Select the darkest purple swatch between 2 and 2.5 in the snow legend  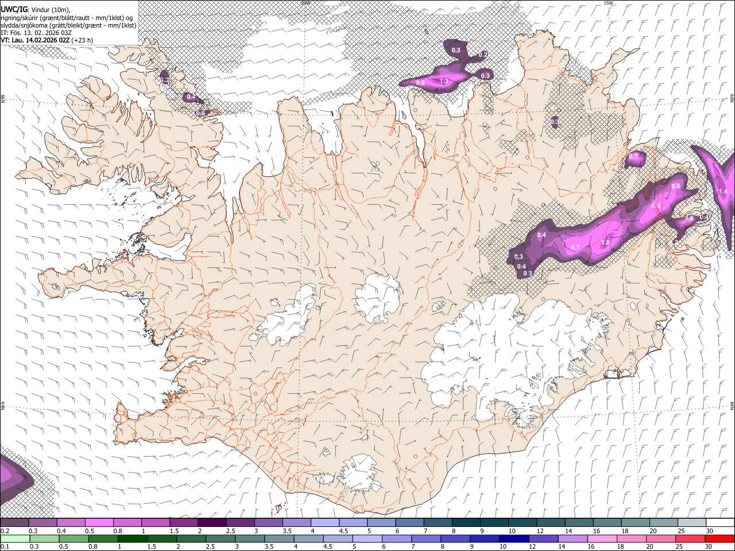click(212, 523)
